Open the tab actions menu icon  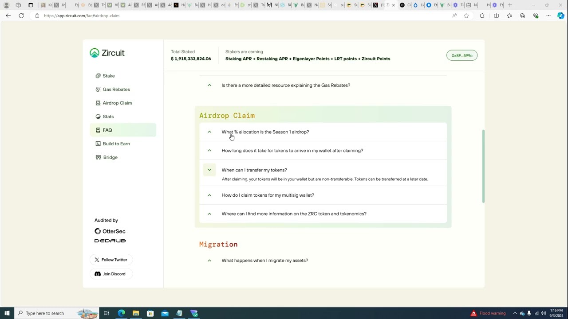(31, 5)
